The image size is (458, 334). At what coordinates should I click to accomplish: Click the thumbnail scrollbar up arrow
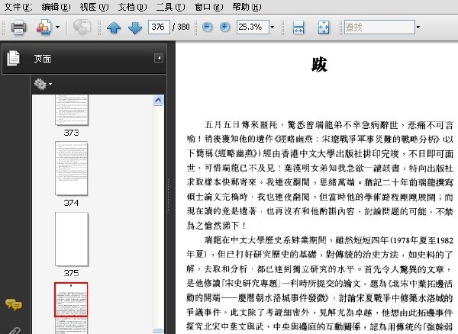[158, 100]
